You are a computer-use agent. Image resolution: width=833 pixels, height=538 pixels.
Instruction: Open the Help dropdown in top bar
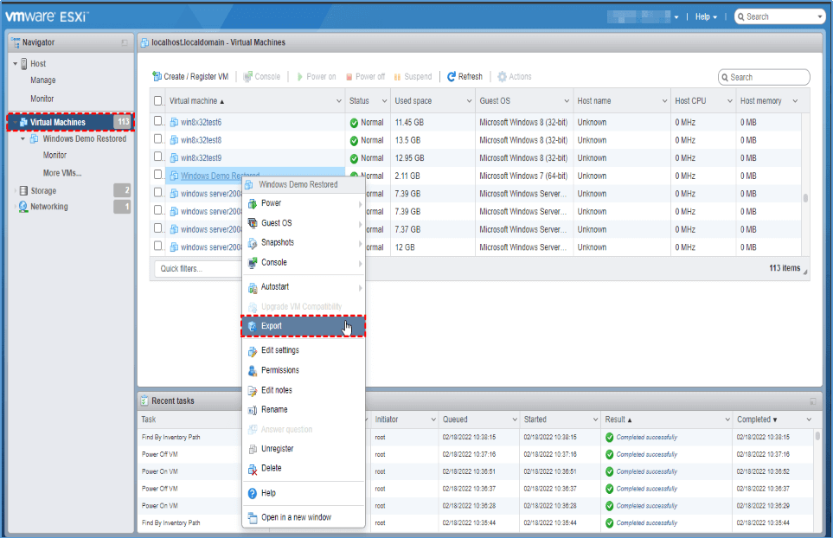click(x=707, y=16)
